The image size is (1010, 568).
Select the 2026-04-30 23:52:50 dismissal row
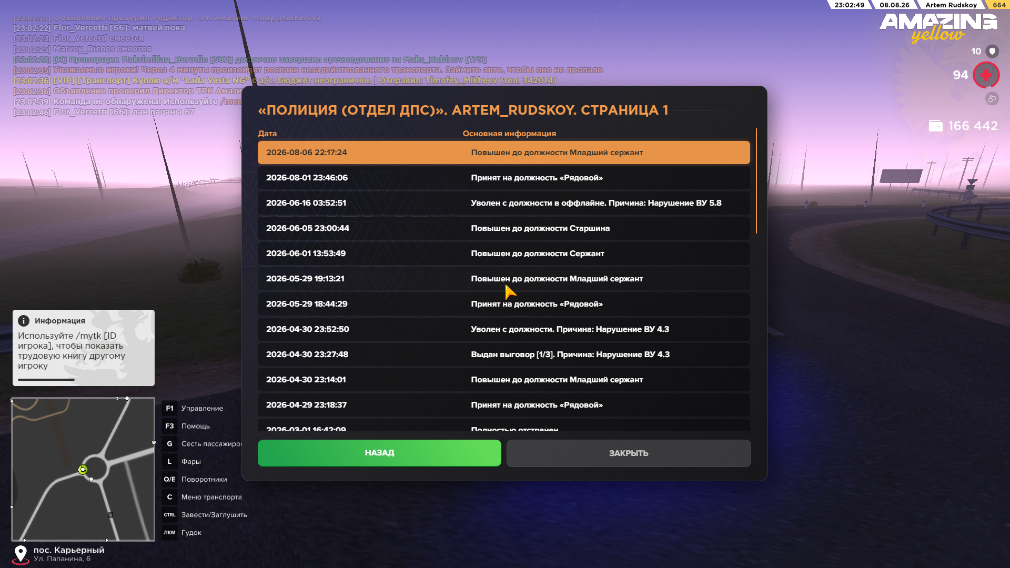pyautogui.click(x=503, y=329)
